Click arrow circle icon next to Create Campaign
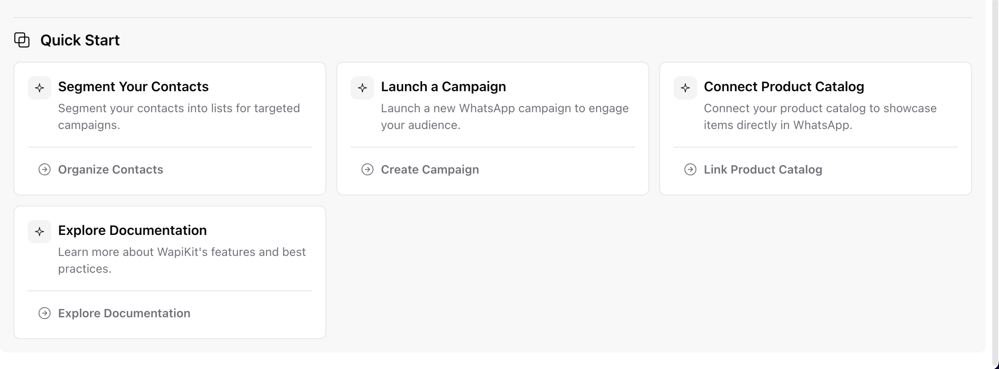The image size is (999, 369). pyautogui.click(x=367, y=169)
